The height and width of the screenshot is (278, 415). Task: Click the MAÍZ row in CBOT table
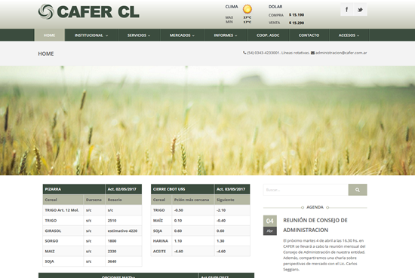pos(201,221)
